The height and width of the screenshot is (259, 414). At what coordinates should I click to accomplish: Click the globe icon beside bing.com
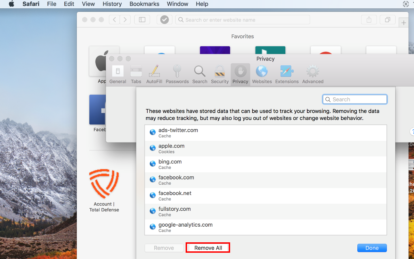click(x=153, y=164)
